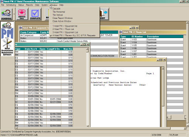The image size is (189, 137).
Task: Select checked entry 4 Review ALL S.C. & P.M. Requests
Action: click(74, 35)
